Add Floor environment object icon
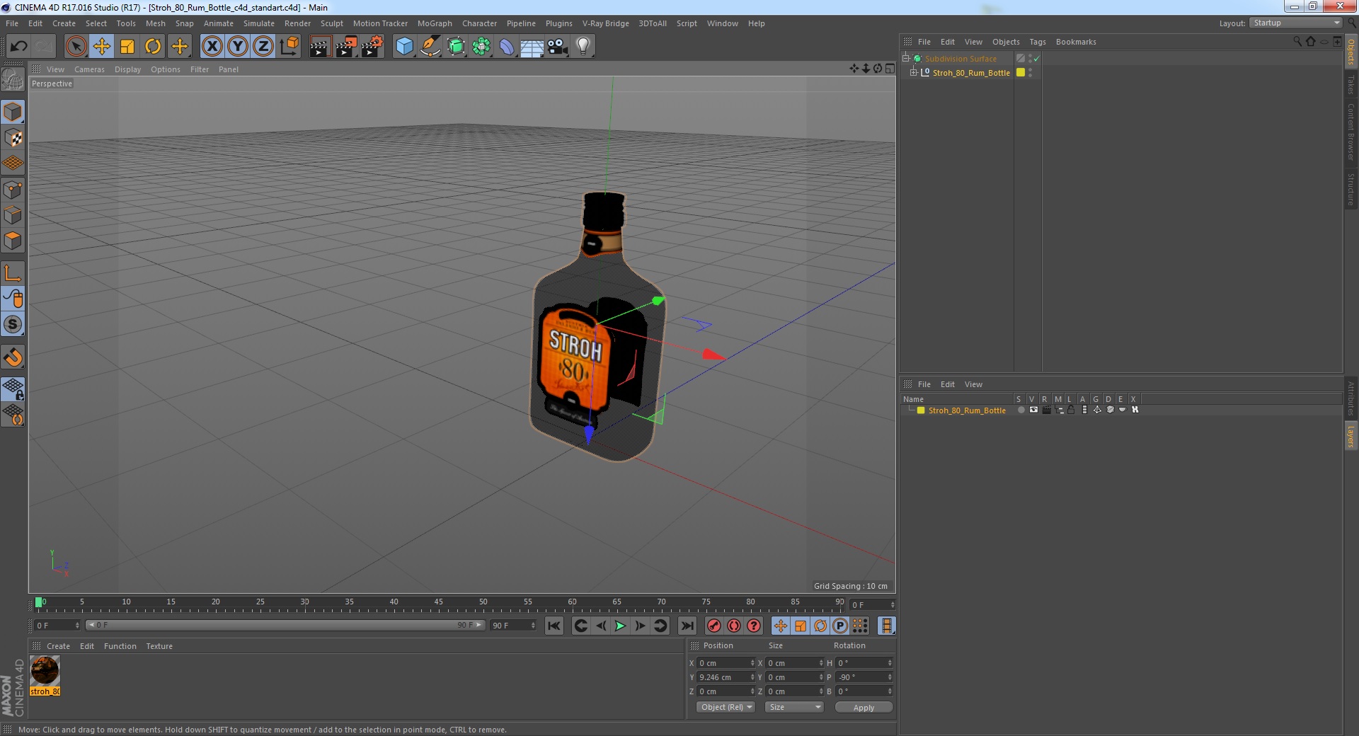The width and height of the screenshot is (1359, 736). (532, 47)
